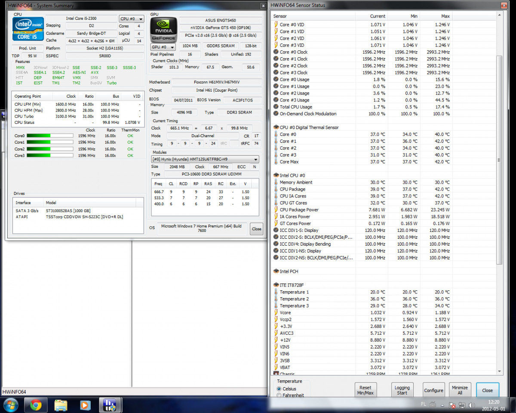Image resolution: width=516 pixels, height=413 pixels.
Task: Click the Close button in System Summary
Action: 257,229
